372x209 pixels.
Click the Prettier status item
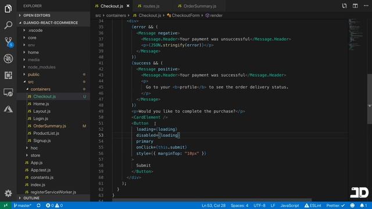[x=335, y=206]
